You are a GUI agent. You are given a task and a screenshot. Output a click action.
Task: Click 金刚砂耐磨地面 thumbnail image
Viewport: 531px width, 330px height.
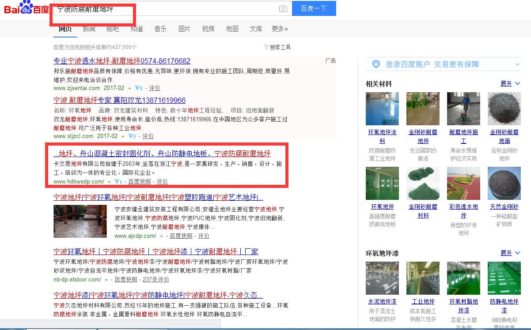504,109
